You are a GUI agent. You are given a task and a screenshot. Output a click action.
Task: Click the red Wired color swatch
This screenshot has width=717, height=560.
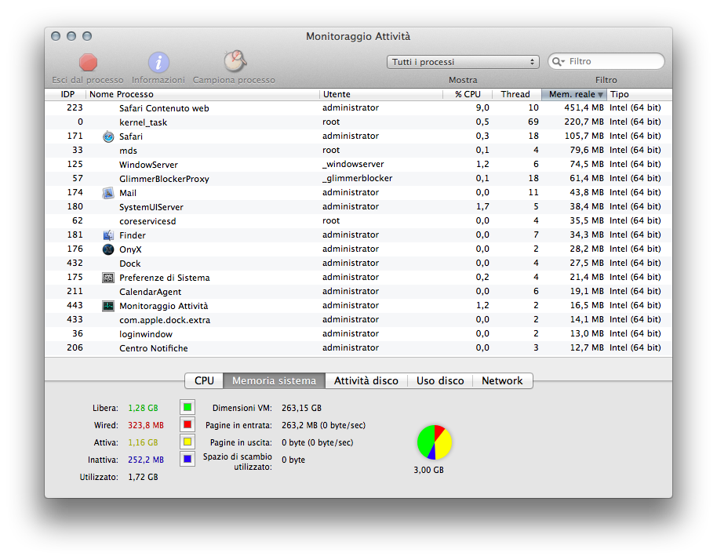pyautogui.click(x=187, y=424)
